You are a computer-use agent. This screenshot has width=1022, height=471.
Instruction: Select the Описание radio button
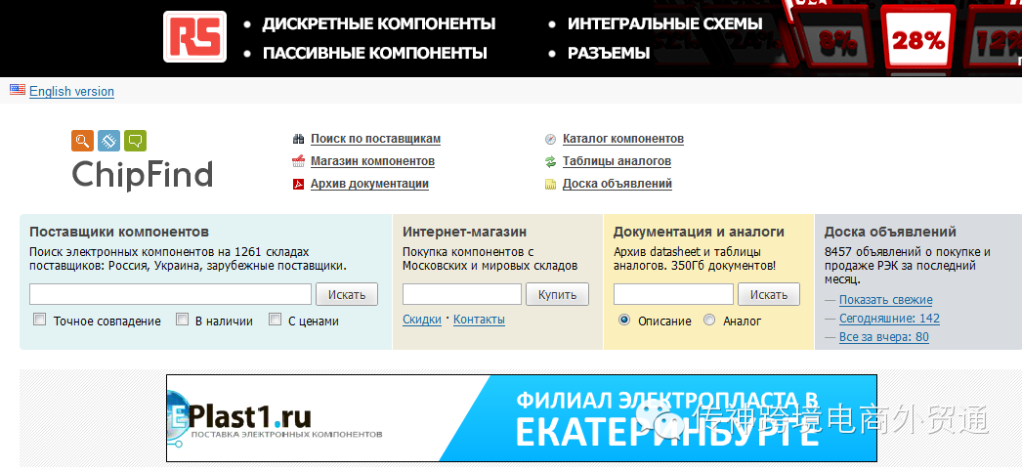point(624,320)
